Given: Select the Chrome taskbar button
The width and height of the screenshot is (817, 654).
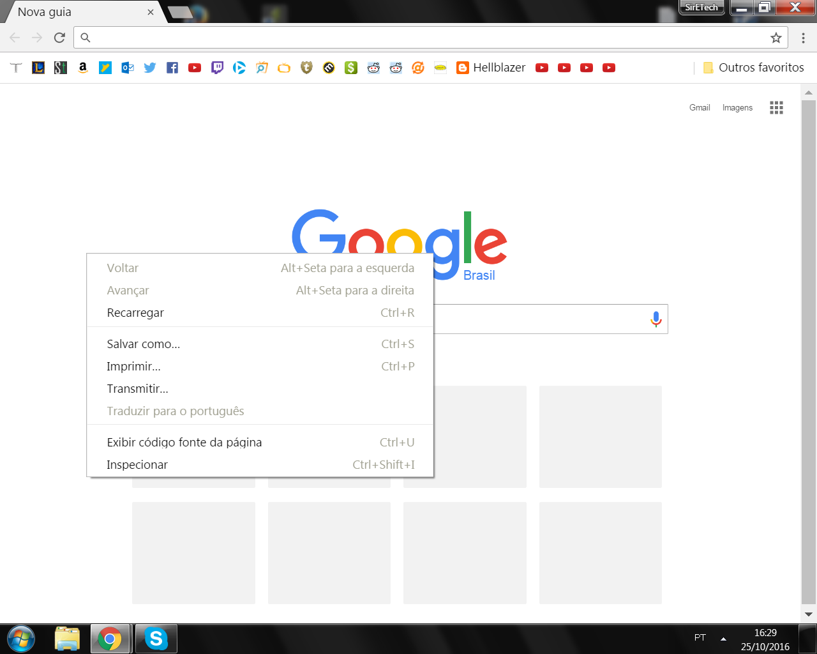Looking at the screenshot, I should click(x=110, y=639).
